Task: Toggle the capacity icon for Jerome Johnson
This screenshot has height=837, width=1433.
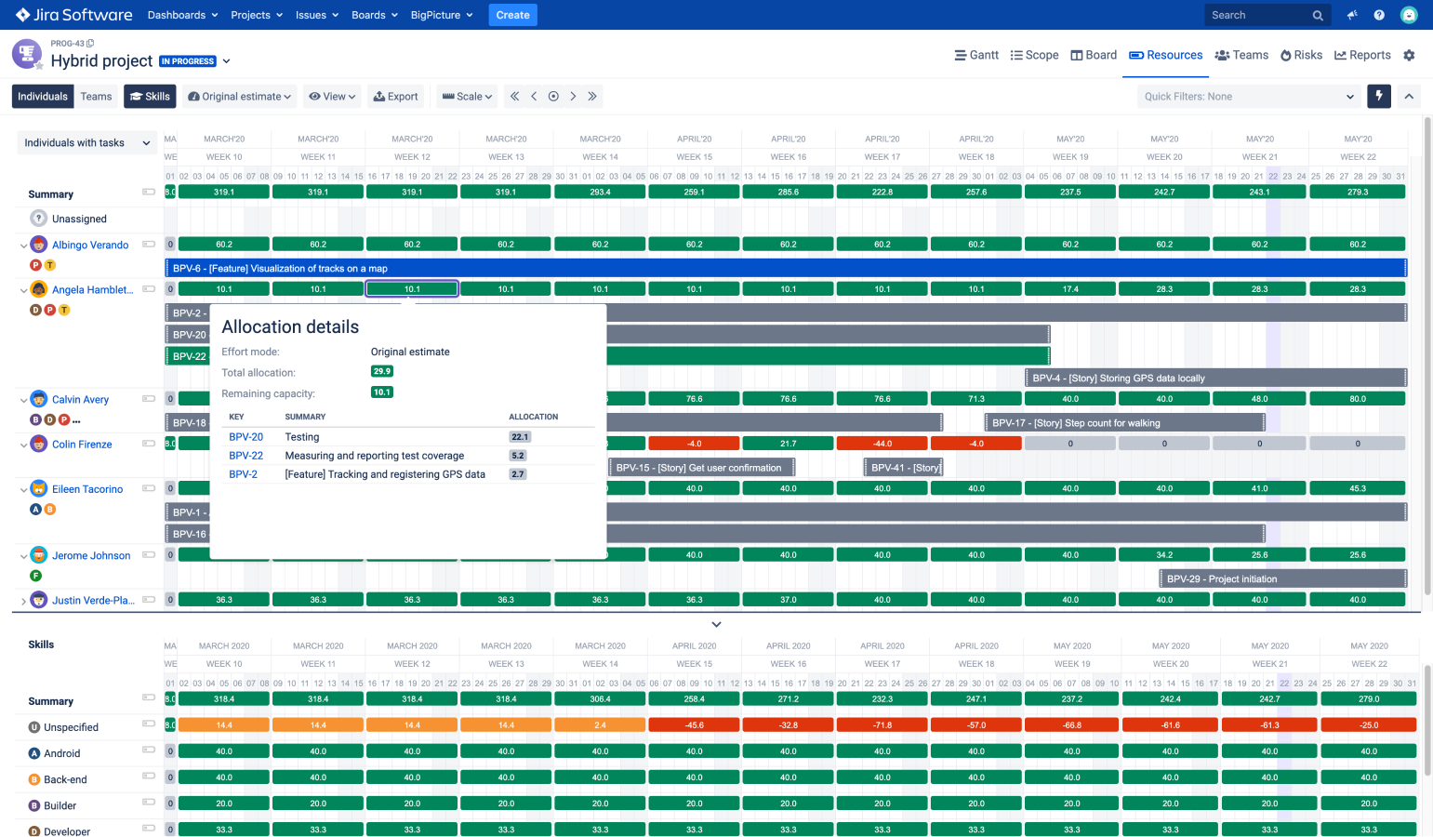Action: tap(149, 554)
